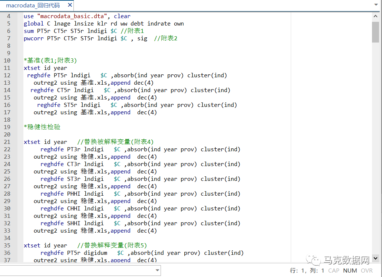Click the scrollbar up arrow
The width and height of the screenshot is (382, 277).
click(375, 16)
